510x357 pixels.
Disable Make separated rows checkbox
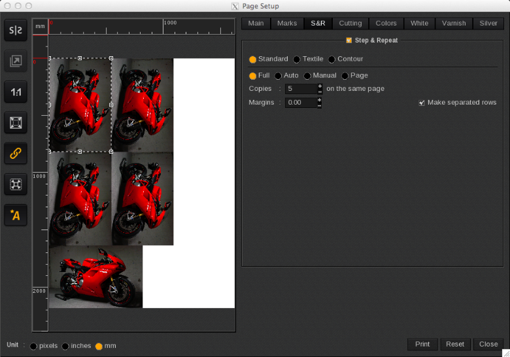coord(422,103)
